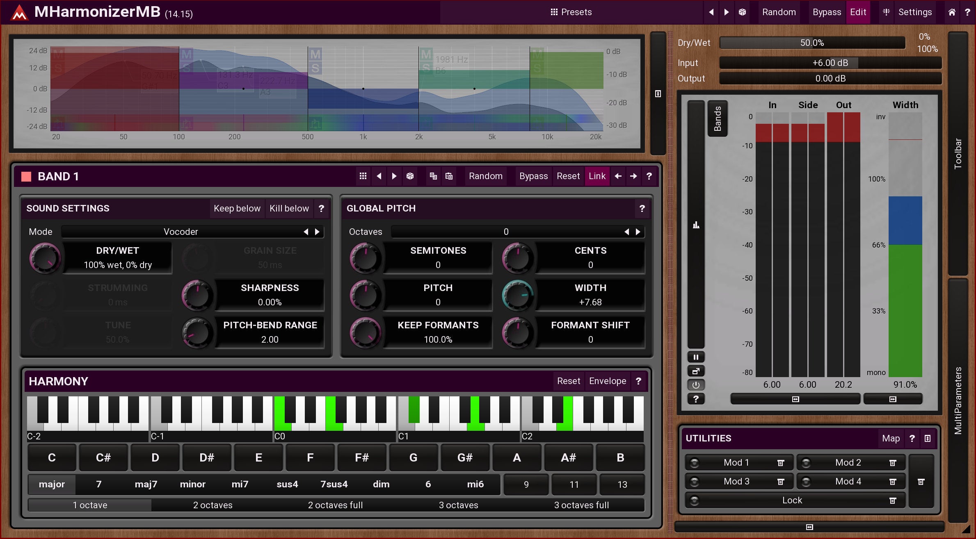
Task: Click the meter power icon
Action: point(696,385)
